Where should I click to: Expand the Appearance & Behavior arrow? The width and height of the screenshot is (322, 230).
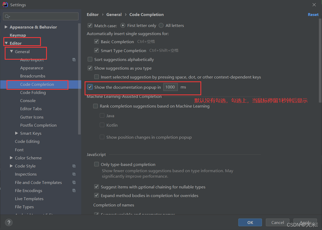tap(6, 27)
